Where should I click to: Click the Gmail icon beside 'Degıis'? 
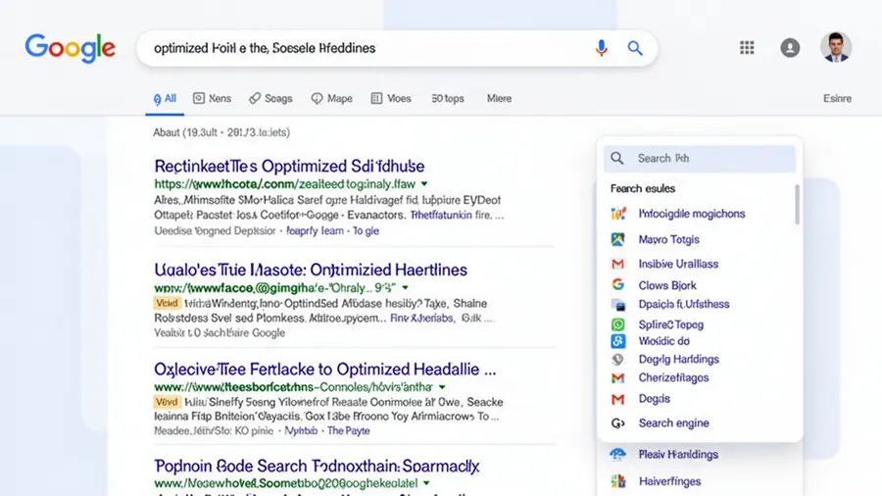click(618, 399)
